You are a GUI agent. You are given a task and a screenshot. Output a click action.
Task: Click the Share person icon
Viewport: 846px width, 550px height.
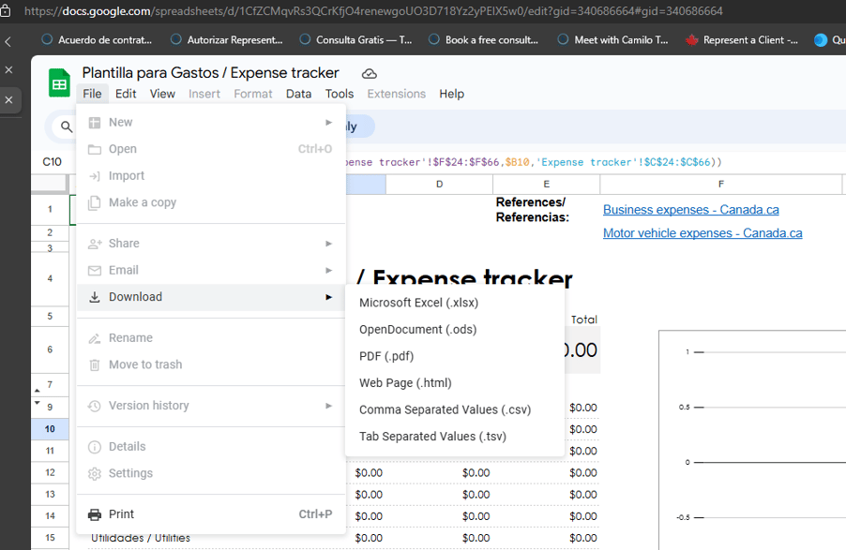(x=95, y=244)
